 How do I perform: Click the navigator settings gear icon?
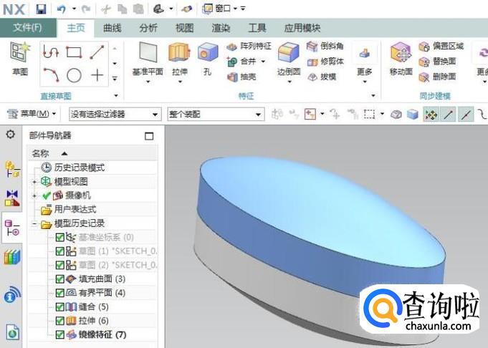click(11, 135)
